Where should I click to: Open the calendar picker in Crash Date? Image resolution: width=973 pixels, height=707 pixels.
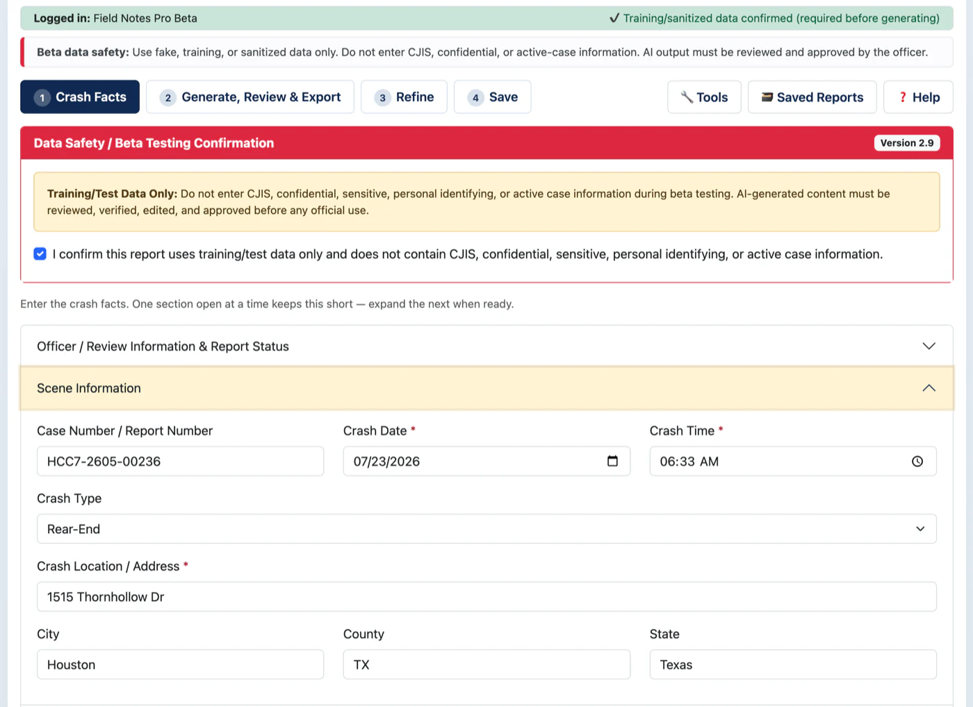(612, 461)
